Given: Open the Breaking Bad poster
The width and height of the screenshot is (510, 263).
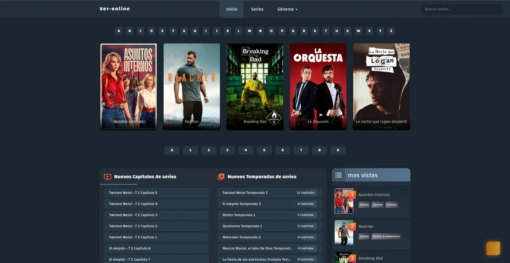Looking at the screenshot, I should (255, 87).
